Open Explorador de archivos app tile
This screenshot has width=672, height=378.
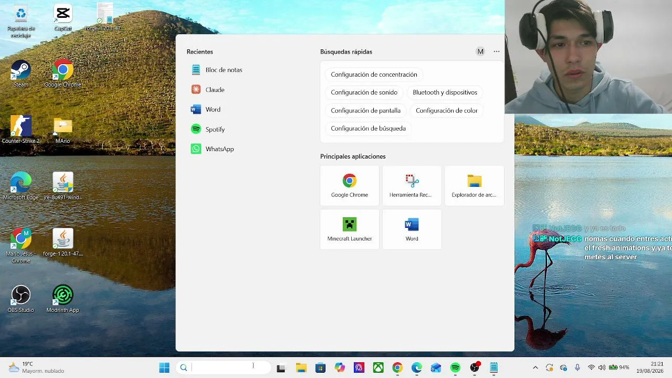pyautogui.click(x=474, y=186)
